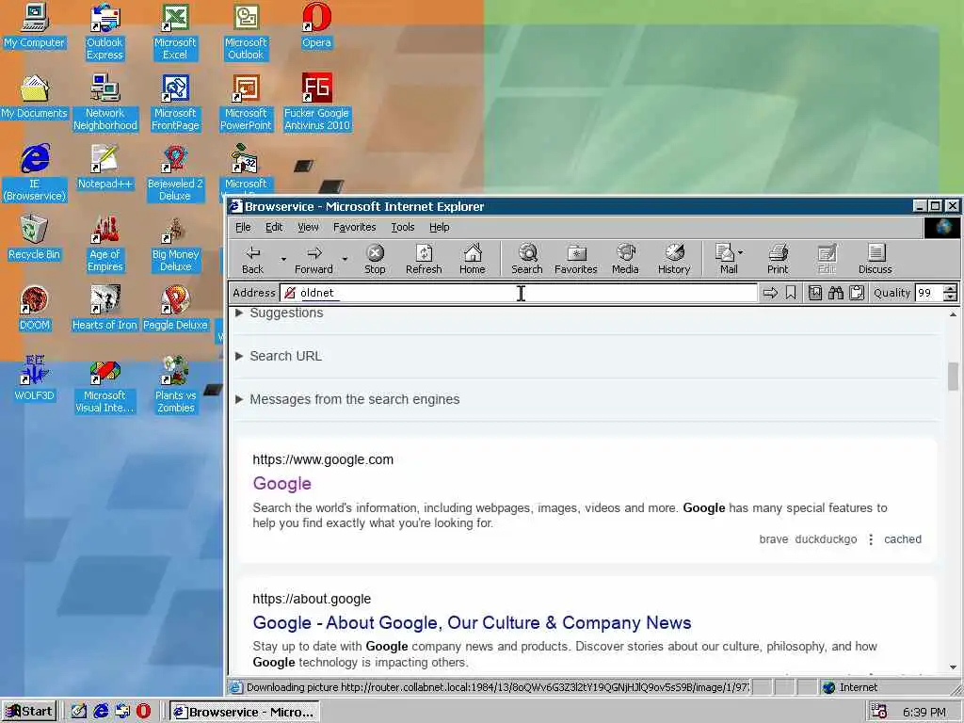This screenshot has width=964, height=723.
Task: Select Bejeweled 2 Deluxe desktop icon
Action: click(175, 173)
